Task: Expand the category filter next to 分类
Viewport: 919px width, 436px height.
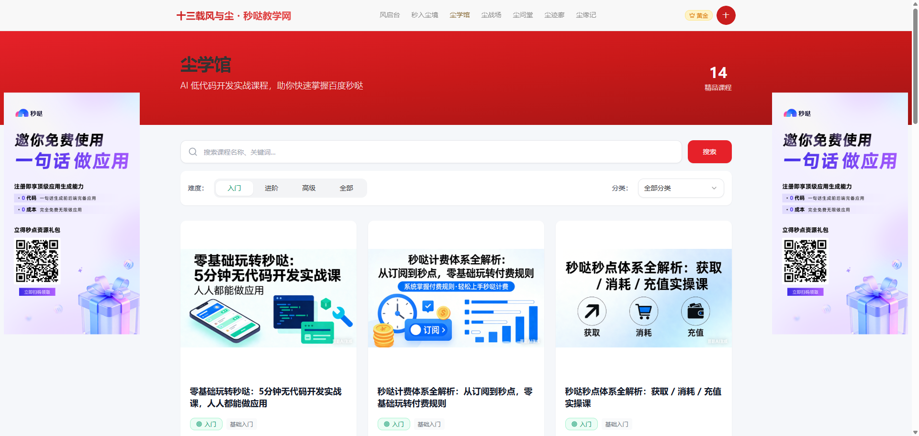Action: coord(680,188)
